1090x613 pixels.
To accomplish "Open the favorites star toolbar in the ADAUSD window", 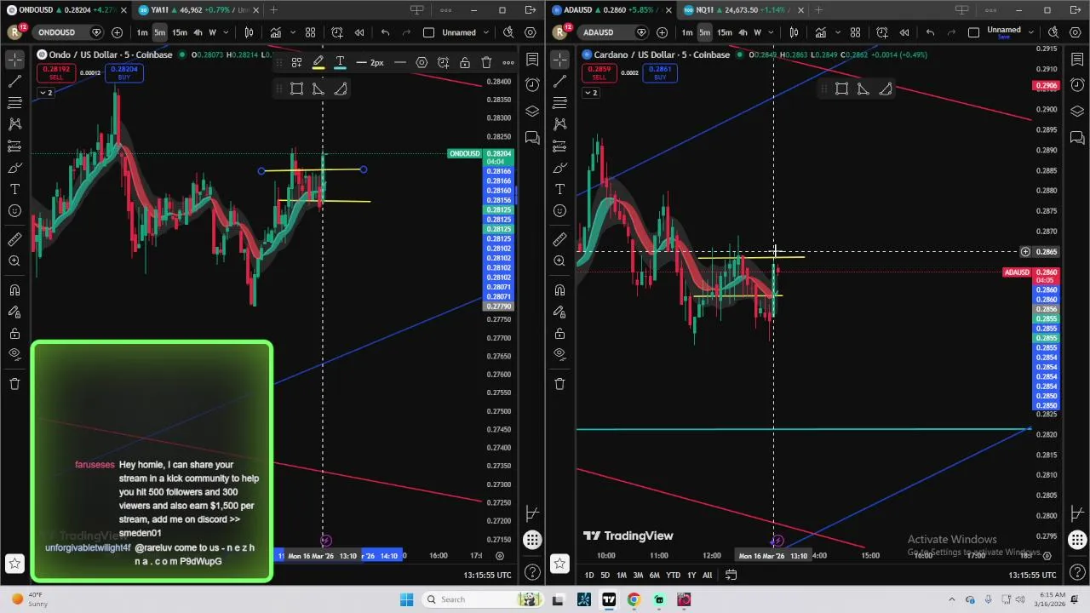I will point(559,563).
